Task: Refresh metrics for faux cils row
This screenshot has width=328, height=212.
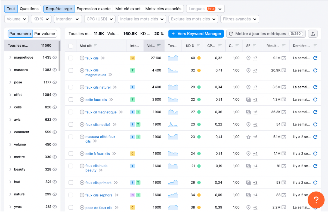Action: (x=315, y=58)
